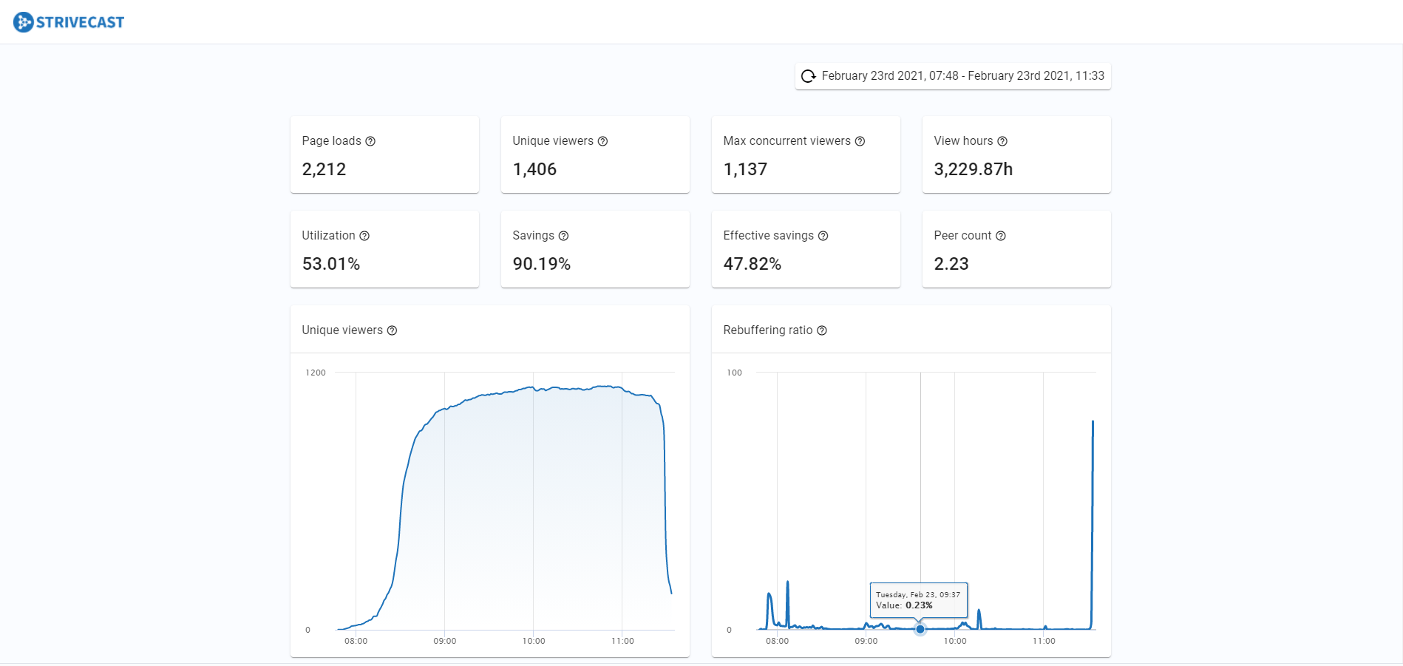Click the Rebuffering ratio question mark icon
This screenshot has height=666, width=1403.
822,330
